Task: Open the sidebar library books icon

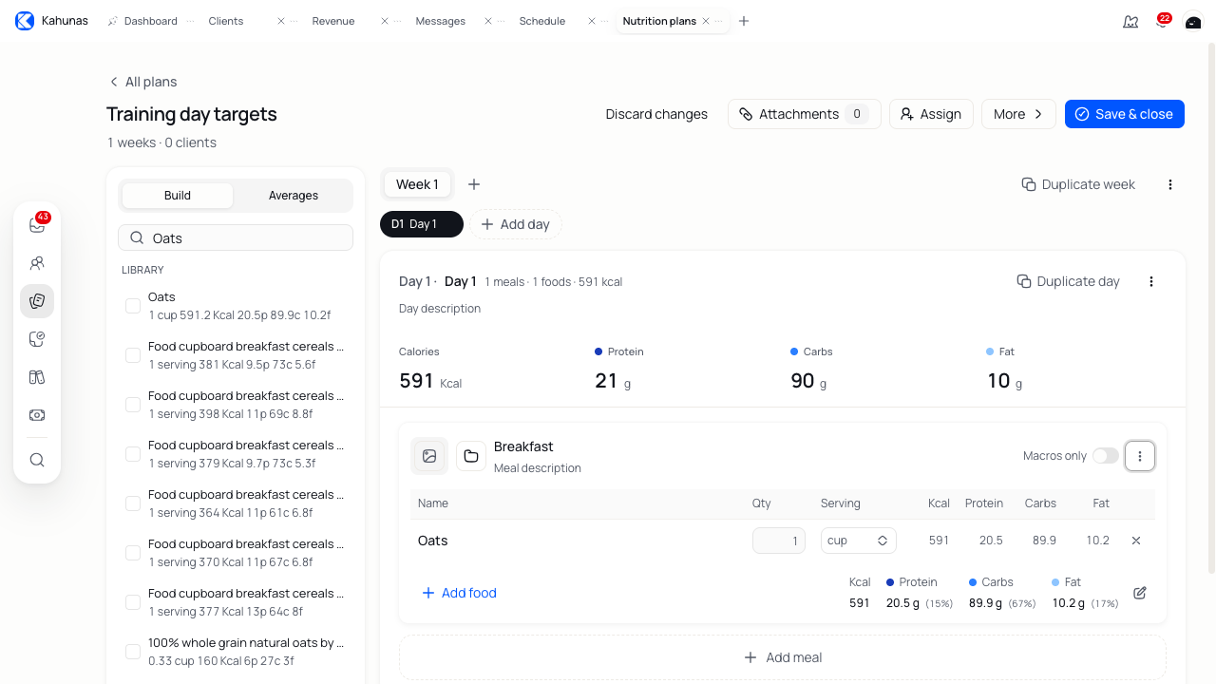Action: pyautogui.click(x=37, y=377)
